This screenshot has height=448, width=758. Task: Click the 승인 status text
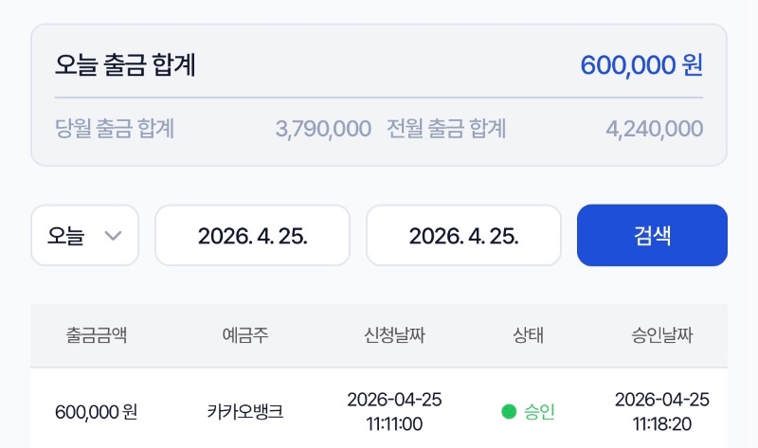click(x=539, y=411)
